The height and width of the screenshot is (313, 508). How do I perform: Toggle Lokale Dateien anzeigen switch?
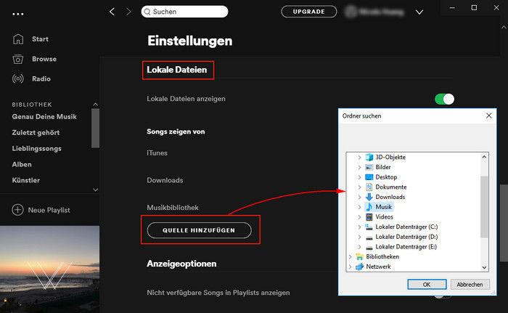(x=444, y=99)
